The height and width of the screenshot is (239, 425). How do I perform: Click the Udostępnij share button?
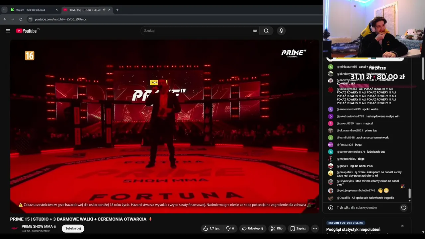(252, 228)
